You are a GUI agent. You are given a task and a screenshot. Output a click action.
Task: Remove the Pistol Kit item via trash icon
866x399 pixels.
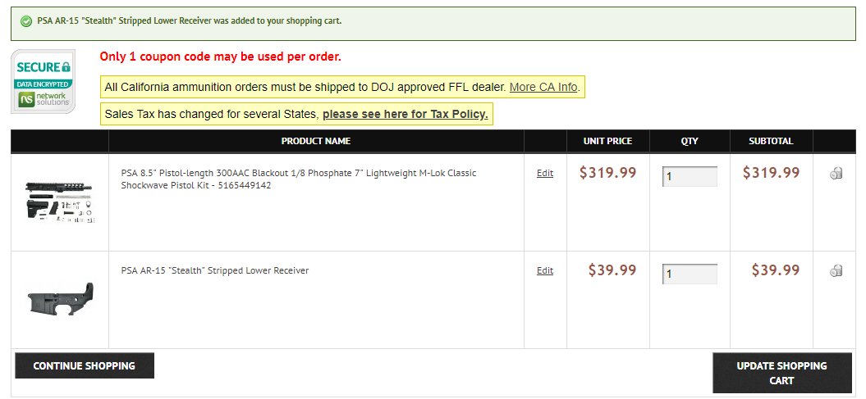pos(836,175)
